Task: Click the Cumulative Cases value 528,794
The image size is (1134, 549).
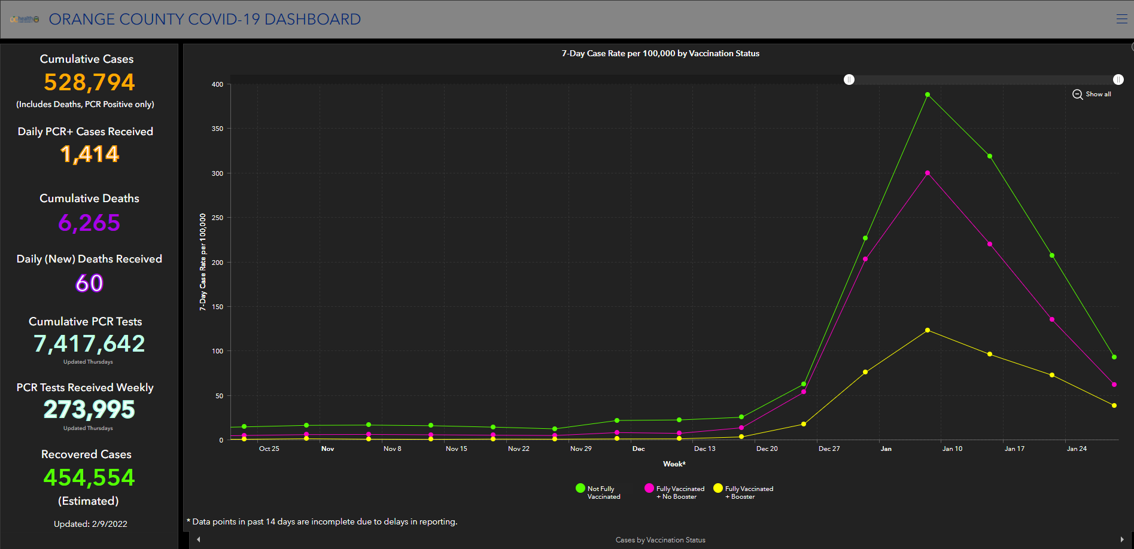Action: click(x=89, y=82)
